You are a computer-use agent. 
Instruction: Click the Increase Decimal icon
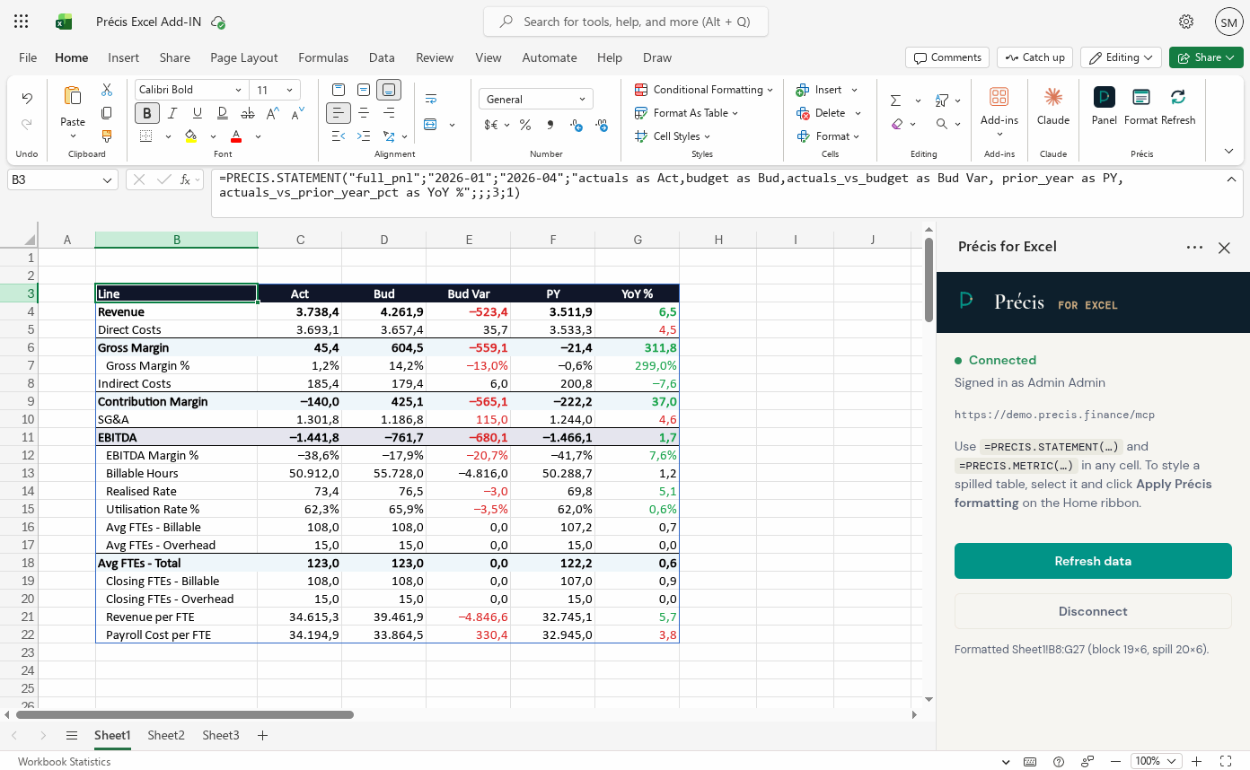click(x=601, y=125)
